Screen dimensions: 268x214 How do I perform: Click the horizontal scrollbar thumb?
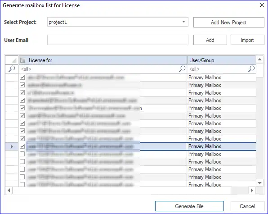[x=122, y=191]
